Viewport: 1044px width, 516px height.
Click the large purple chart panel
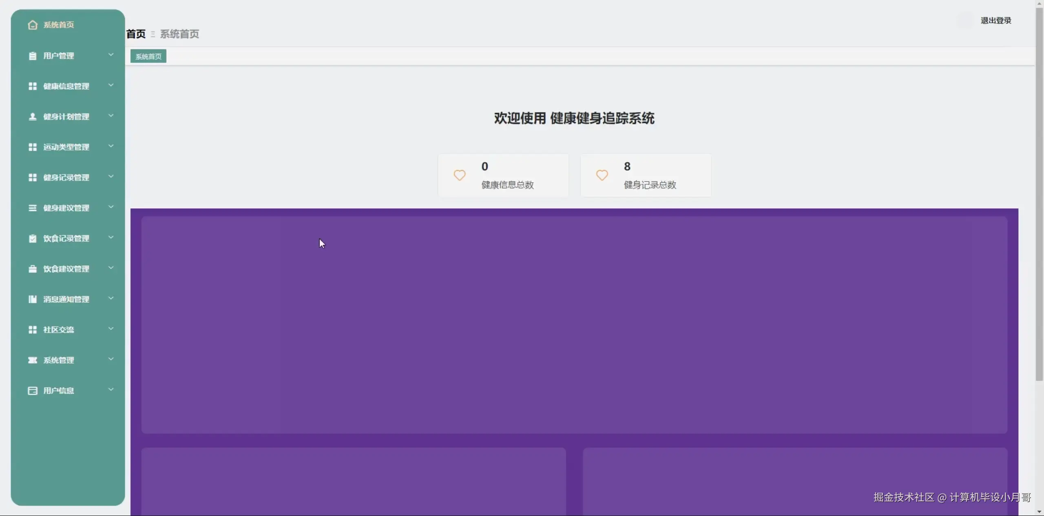coord(574,325)
